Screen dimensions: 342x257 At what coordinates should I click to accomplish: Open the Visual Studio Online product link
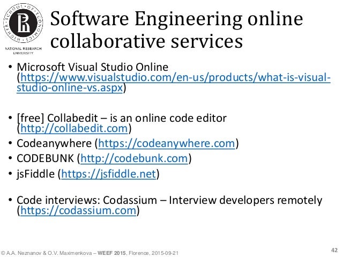[174, 83]
